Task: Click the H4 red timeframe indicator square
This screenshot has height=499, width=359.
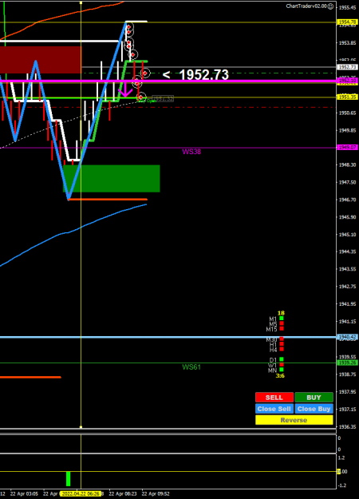Action: click(x=282, y=349)
